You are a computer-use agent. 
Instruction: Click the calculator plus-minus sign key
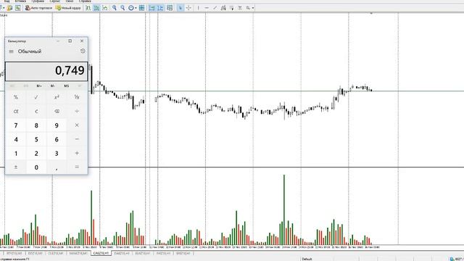tap(16, 167)
